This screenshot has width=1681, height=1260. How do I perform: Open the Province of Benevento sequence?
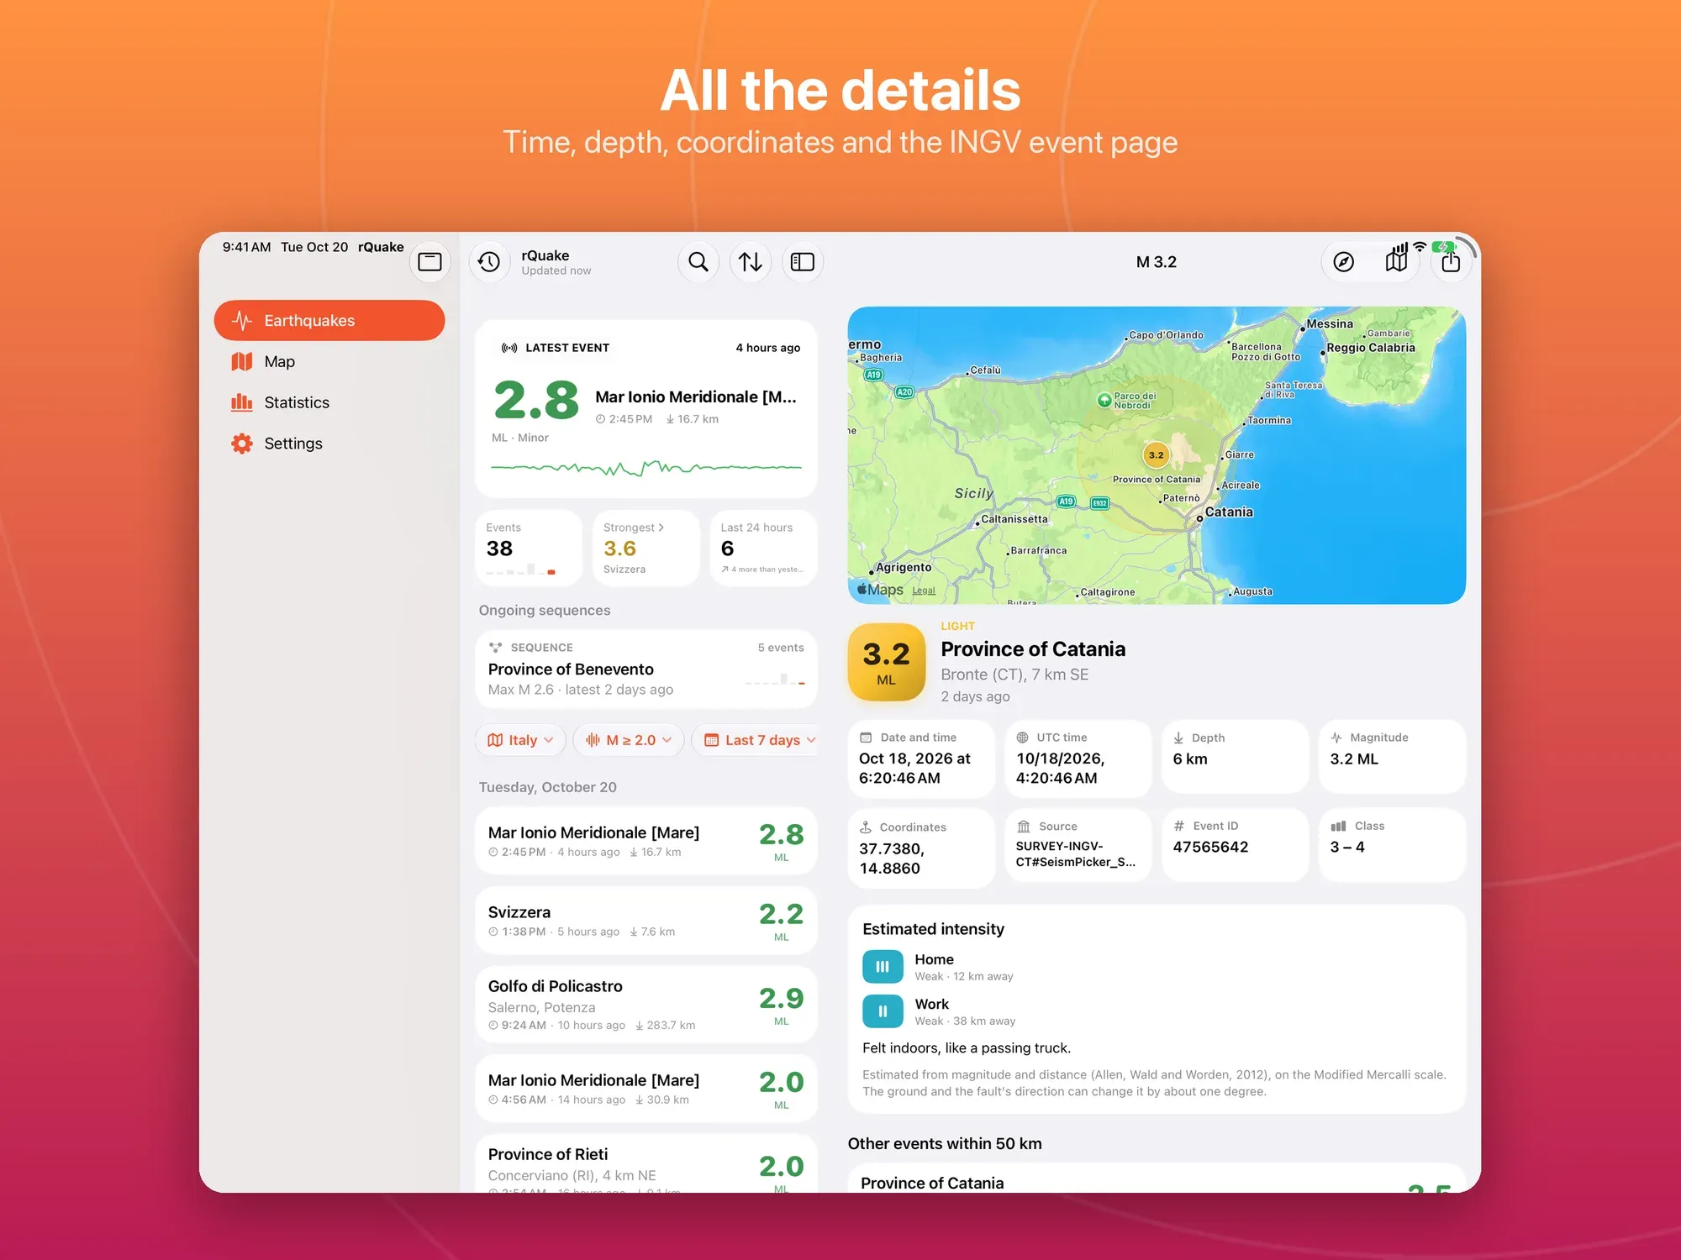(x=646, y=669)
